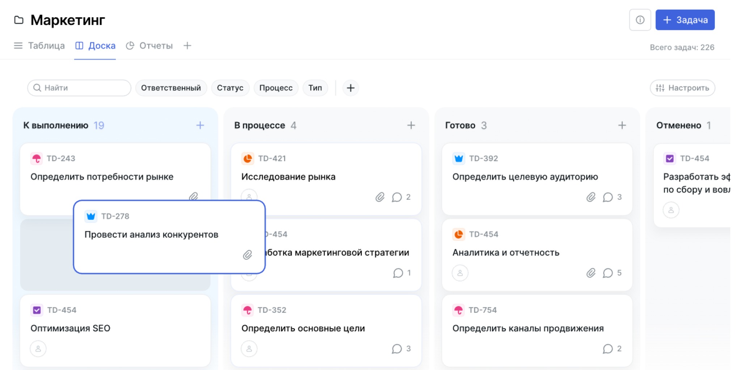Click the TD-392 task ID
The height and width of the screenshot is (370, 741).
[483, 158]
